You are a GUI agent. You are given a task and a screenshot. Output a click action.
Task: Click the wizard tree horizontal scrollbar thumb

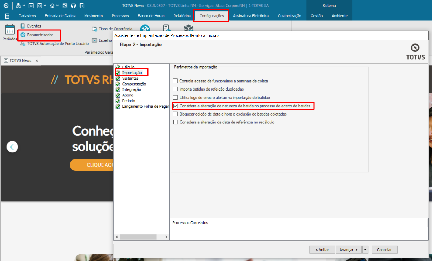click(138, 237)
